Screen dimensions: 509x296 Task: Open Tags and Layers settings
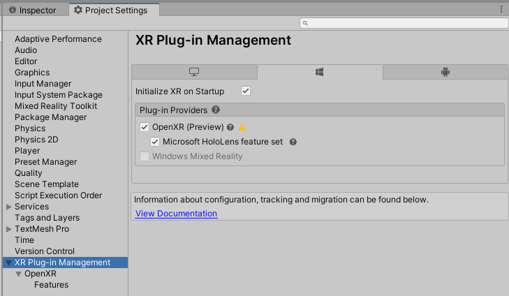coord(47,218)
